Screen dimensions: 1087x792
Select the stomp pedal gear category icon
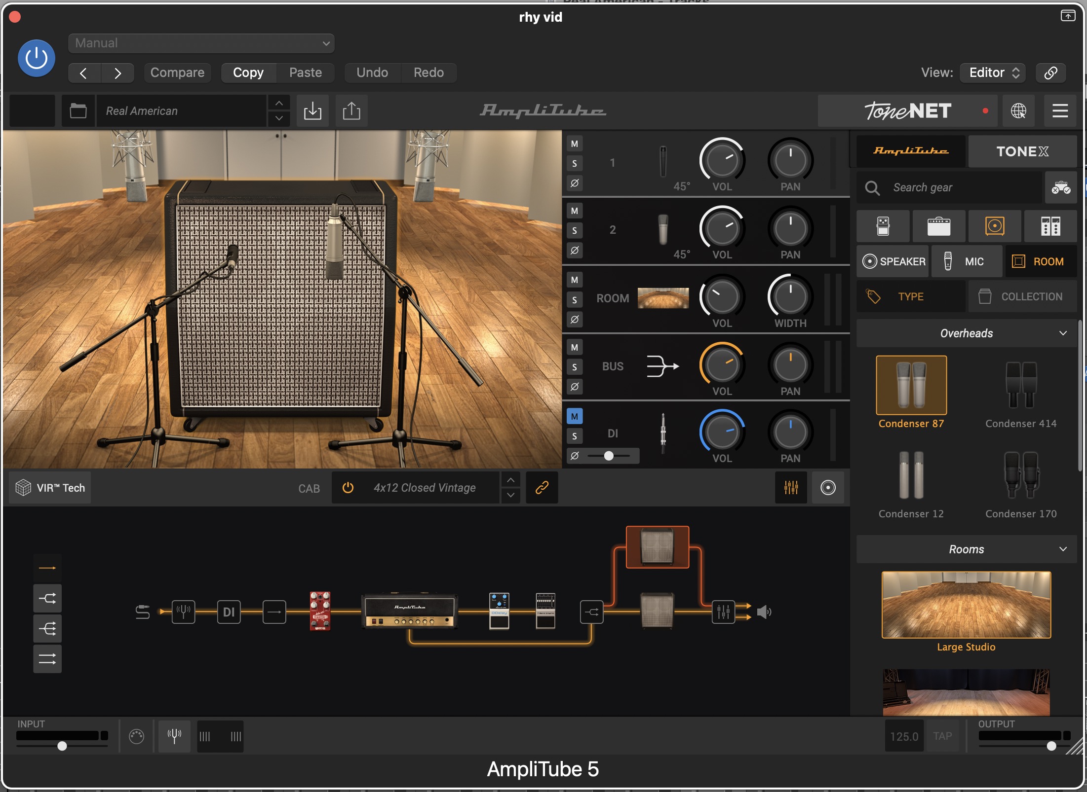tap(883, 226)
